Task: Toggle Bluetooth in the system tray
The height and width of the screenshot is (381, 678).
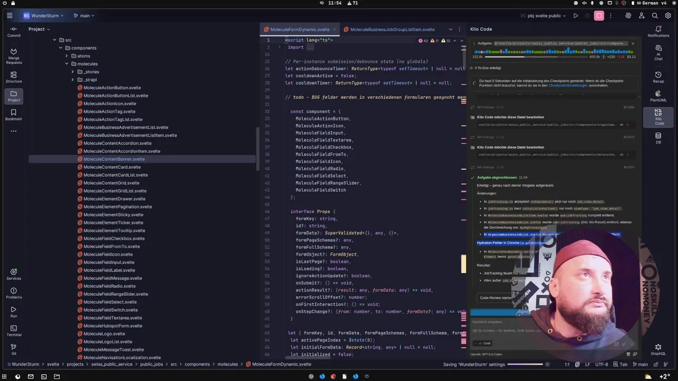Action: coord(616,3)
